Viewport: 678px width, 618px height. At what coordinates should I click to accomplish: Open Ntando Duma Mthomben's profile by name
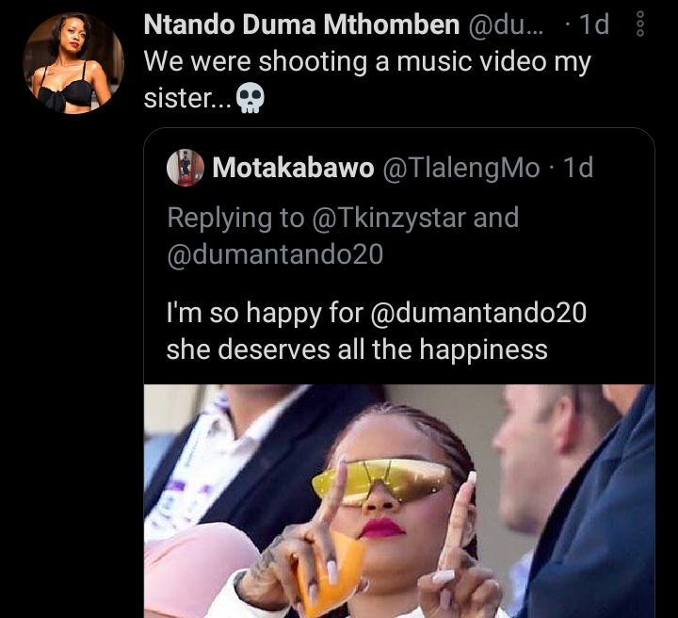click(x=300, y=25)
